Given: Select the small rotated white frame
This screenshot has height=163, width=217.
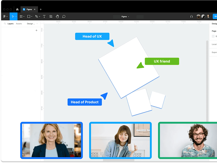Looking at the screenshot, I should click(x=158, y=100).
